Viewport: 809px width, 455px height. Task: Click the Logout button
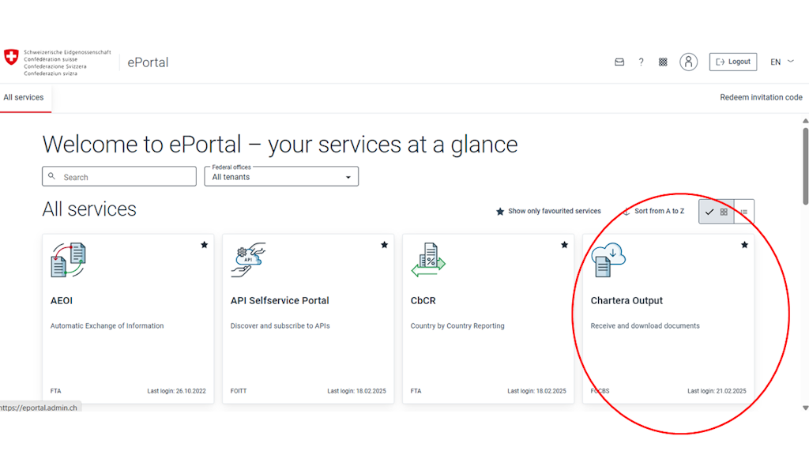[732, 62]
